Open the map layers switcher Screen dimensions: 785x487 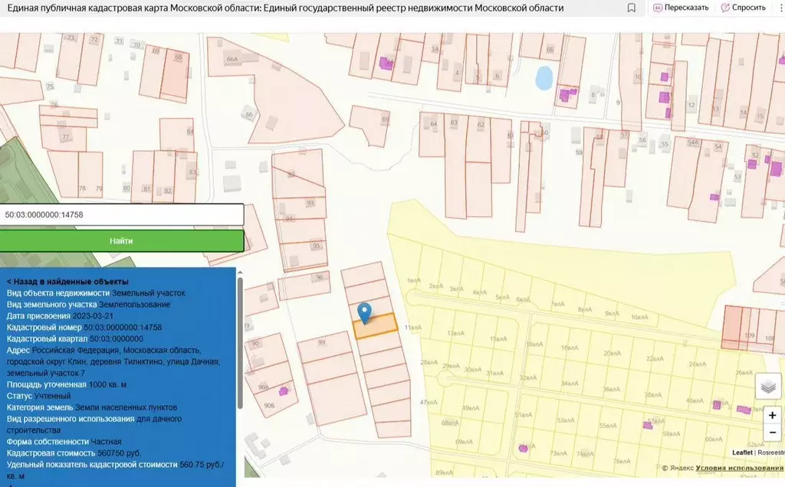click(769, 386)
